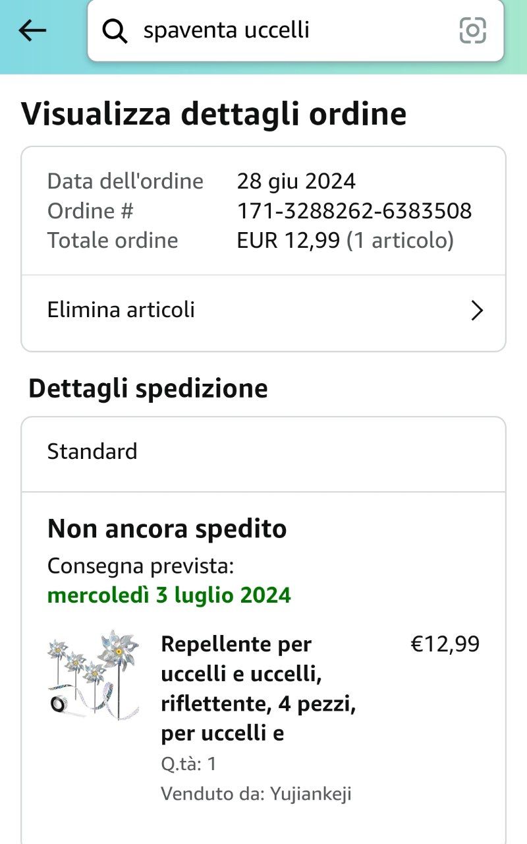The image size is (527, 844).
Task: Open the bird repellent pinwheel thumbnail
Action: tap(94, 674)
